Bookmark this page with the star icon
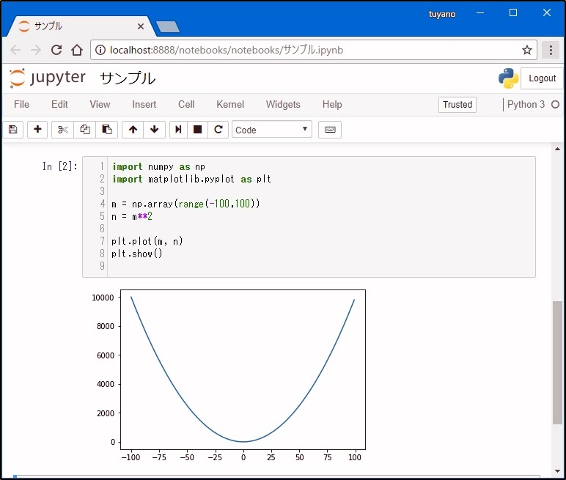 click(526, 51)
